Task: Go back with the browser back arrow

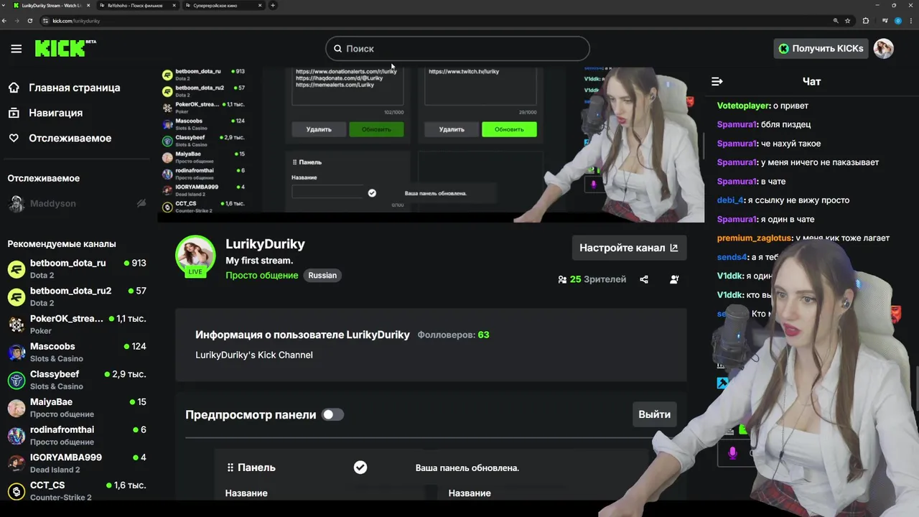Action: (4, 21)
